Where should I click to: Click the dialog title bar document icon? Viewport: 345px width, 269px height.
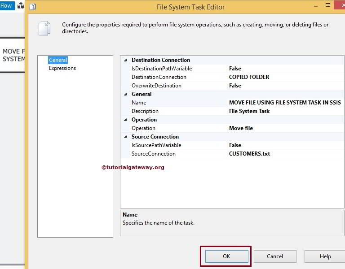pyautogui.click(x=32, y=7)
